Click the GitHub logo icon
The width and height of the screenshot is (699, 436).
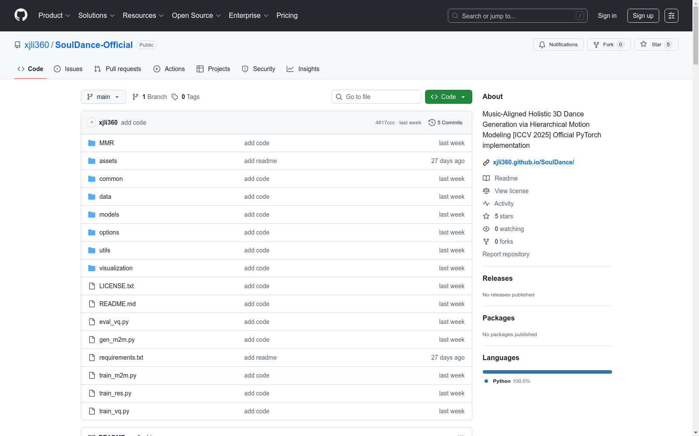[21, 15]
